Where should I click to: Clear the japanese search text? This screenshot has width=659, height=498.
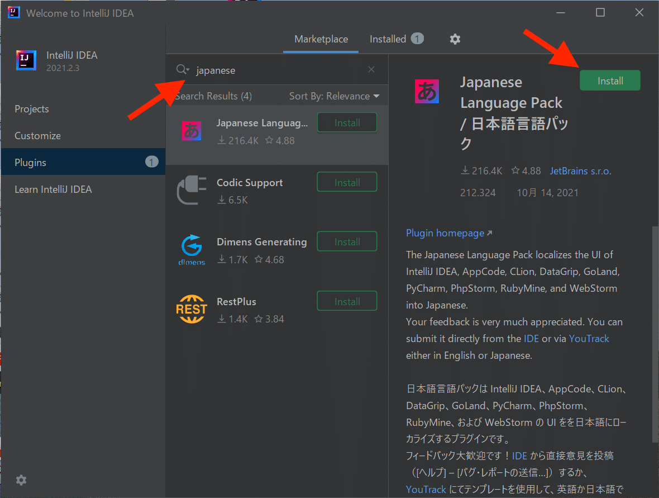371,69
